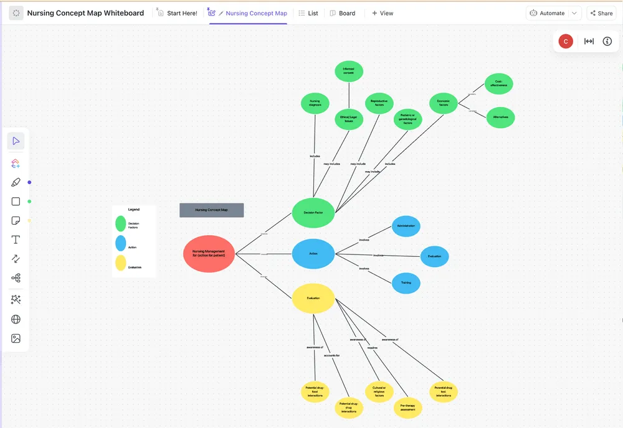Select the pen drawing tool
623x428 pixels.
(x=16, y=182)
